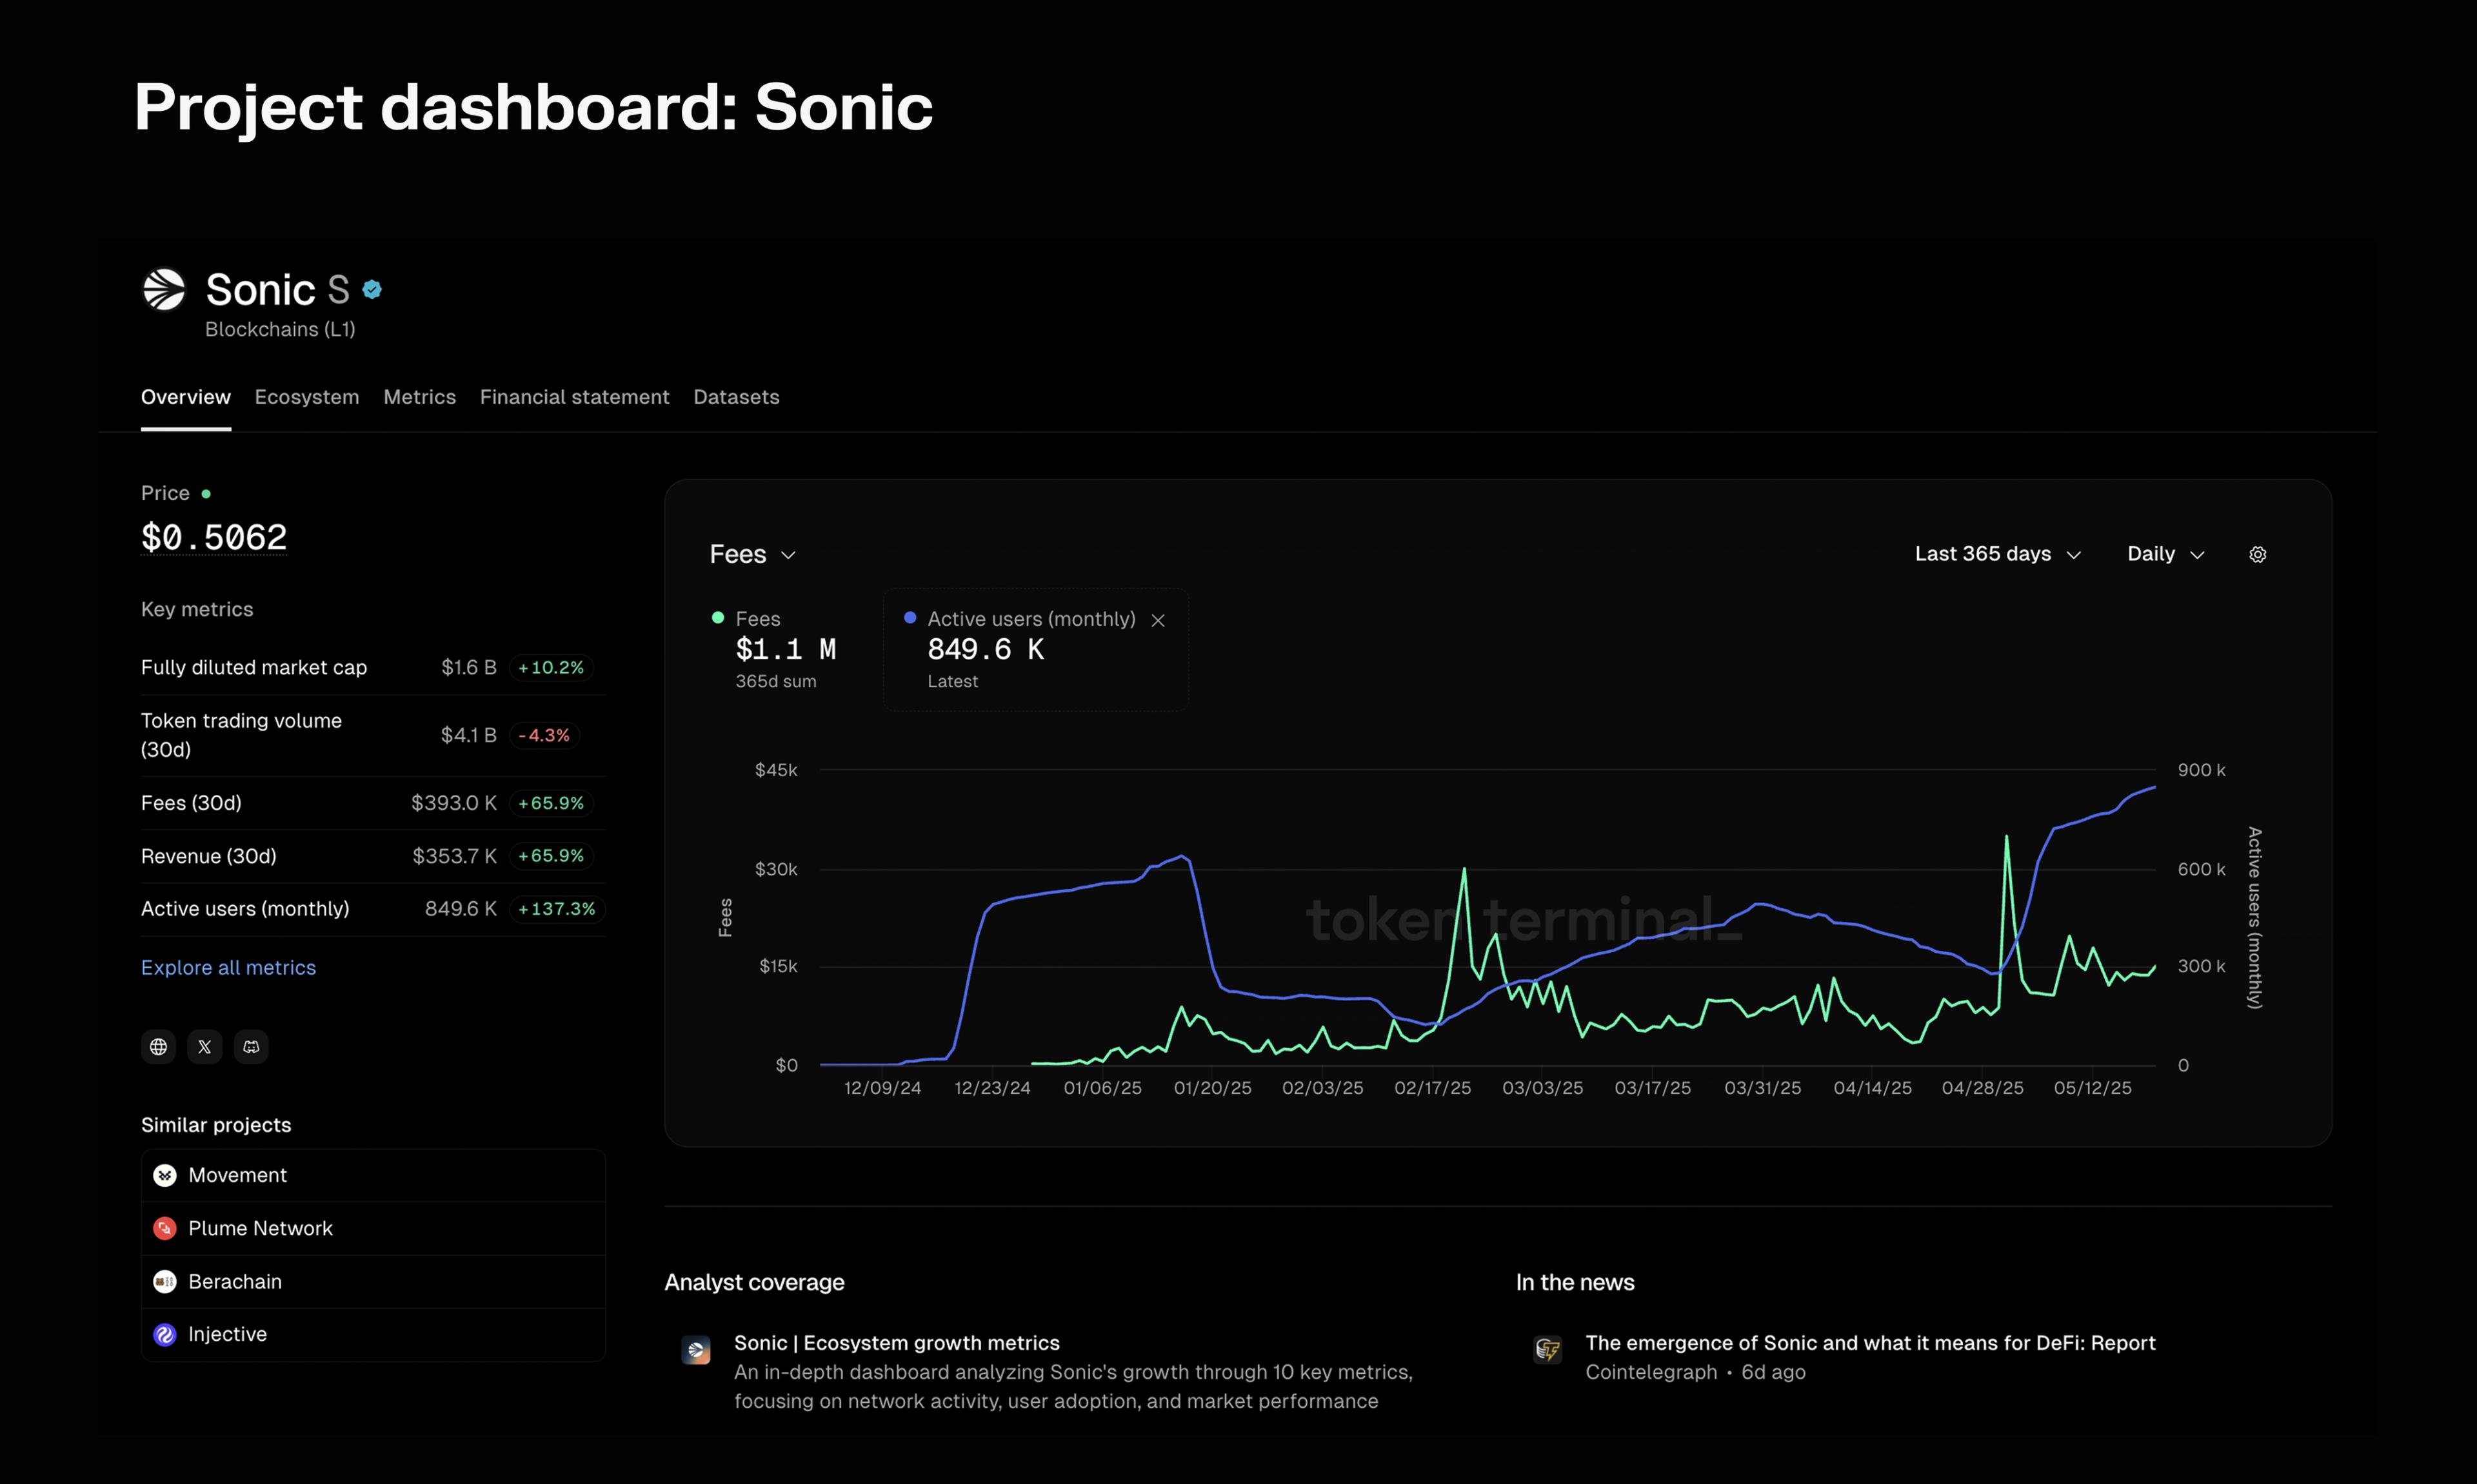Click the website globe icon
The width and height of the screenshot is (2477, 1484).
158,1047
